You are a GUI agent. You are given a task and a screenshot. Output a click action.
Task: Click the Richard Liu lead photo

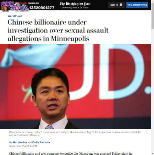[x=75, y=87]
